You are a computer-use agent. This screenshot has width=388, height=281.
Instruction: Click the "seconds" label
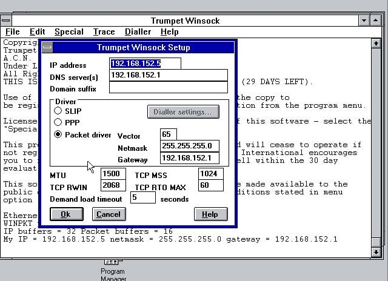[x=175, y=199]
